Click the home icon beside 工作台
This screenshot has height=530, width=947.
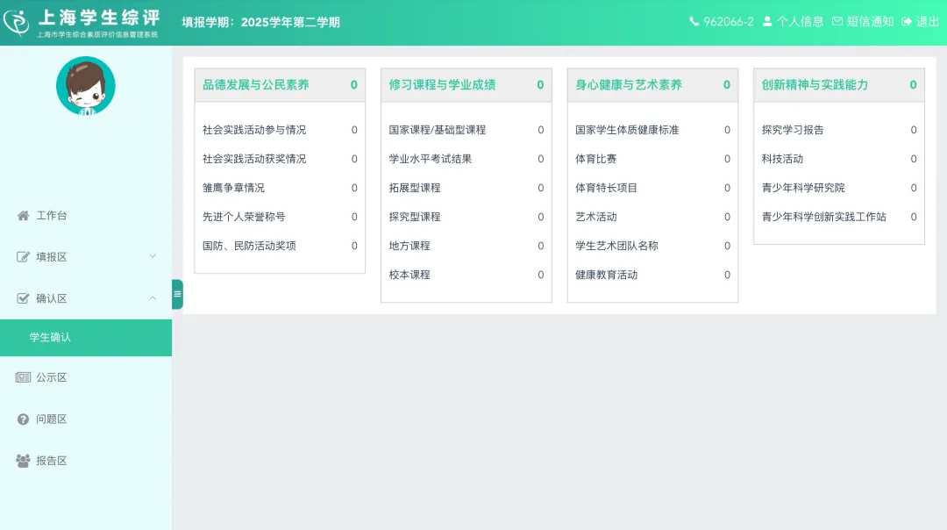[x=23, y=216]
